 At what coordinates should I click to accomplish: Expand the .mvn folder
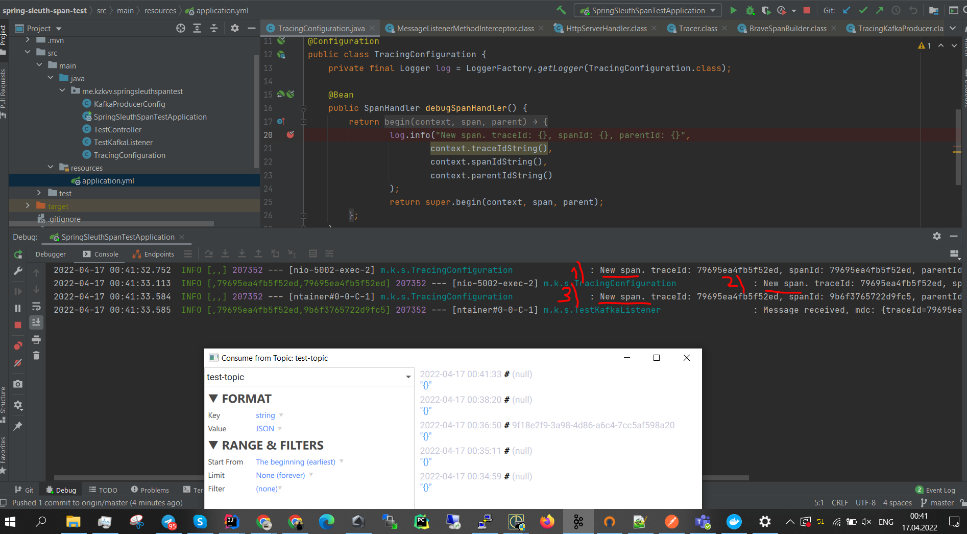(28, 40)
